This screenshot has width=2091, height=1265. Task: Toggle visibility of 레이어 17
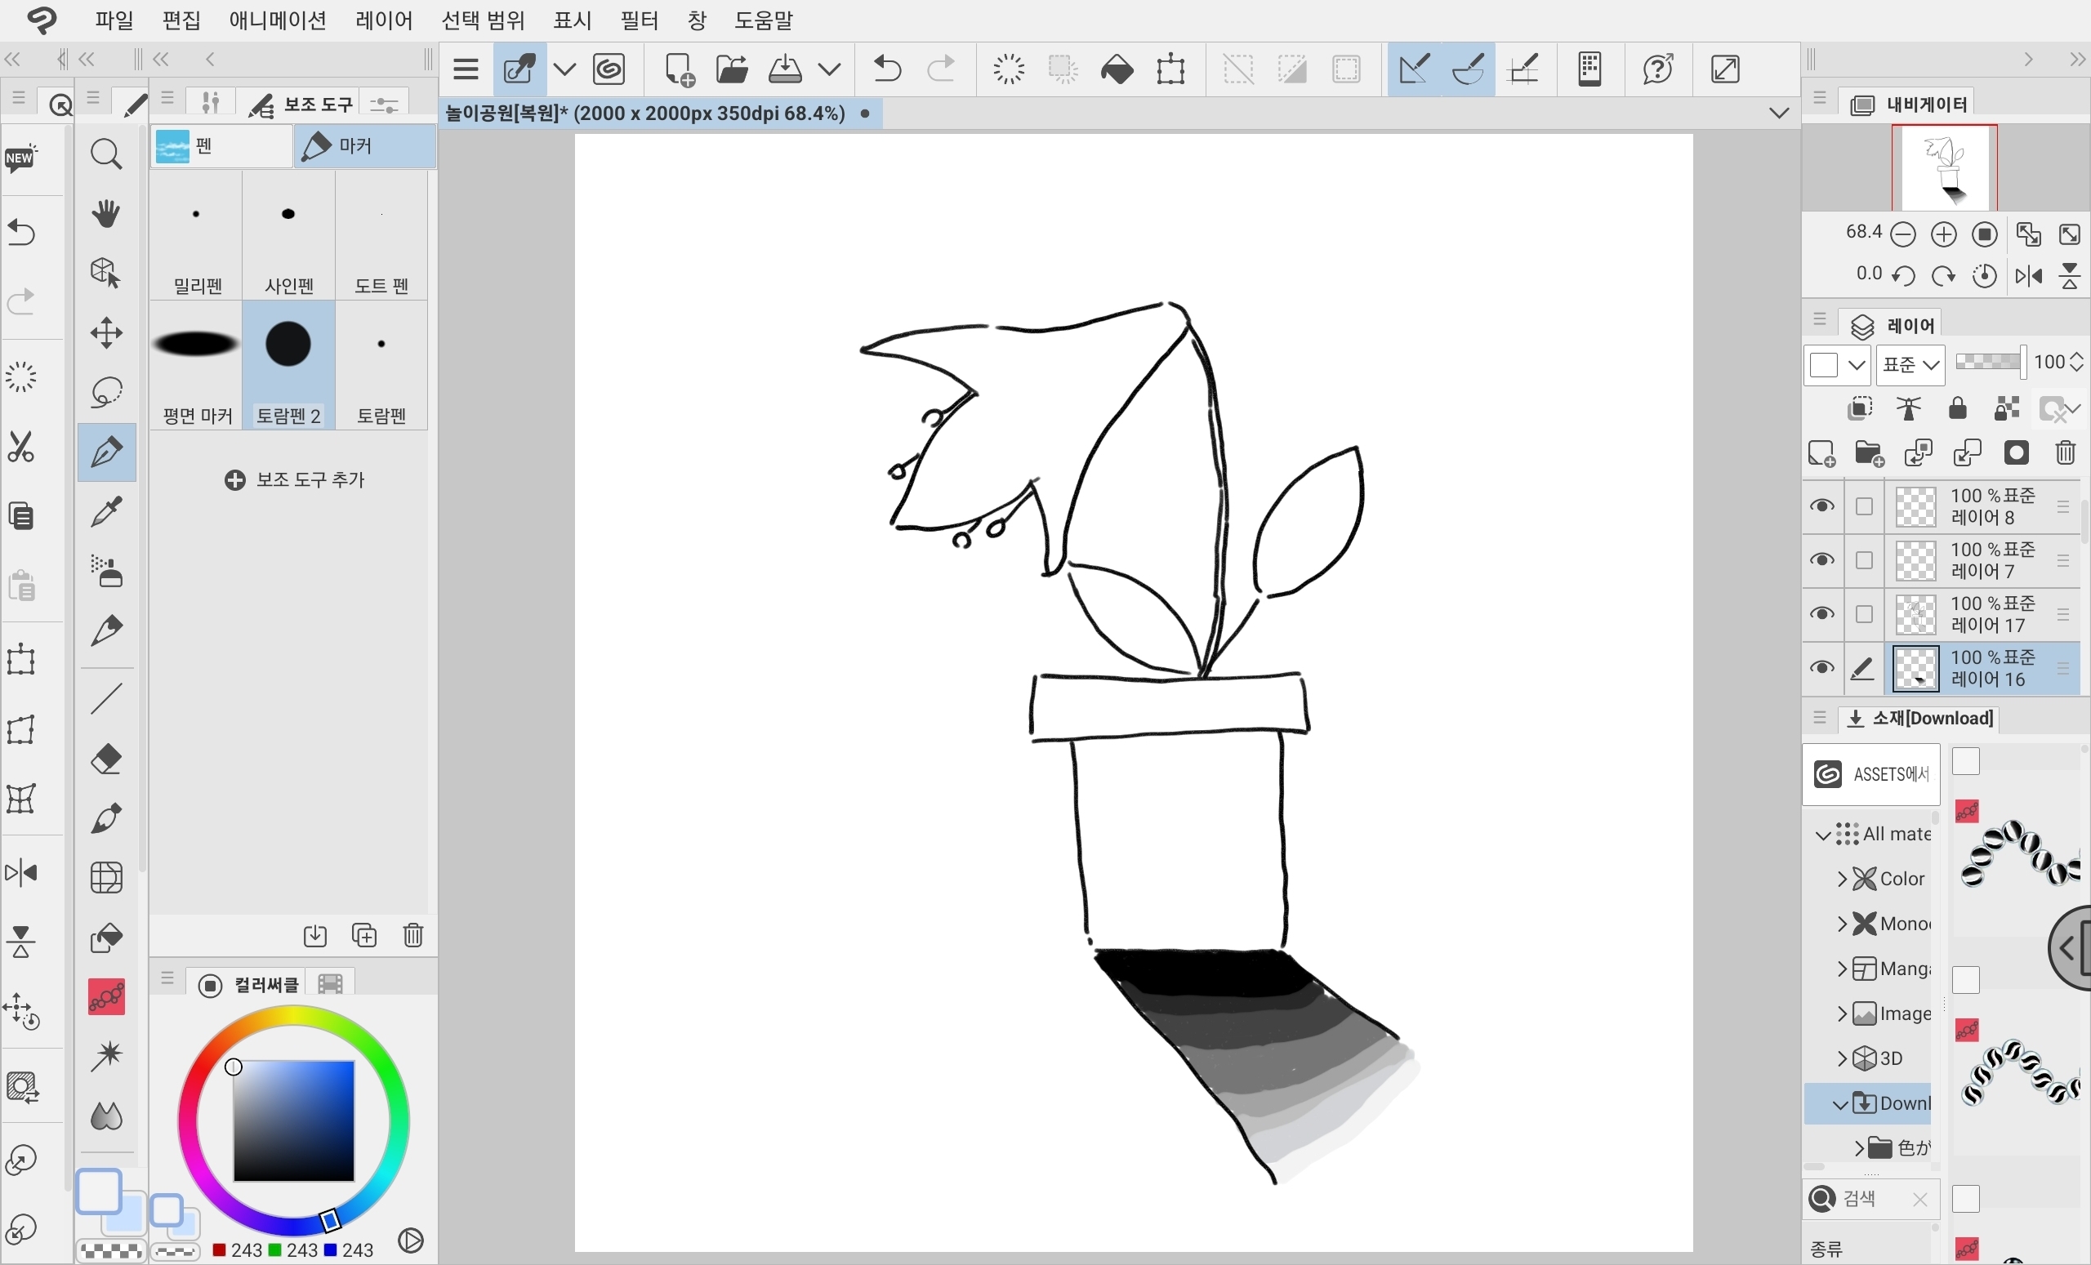pyautogui.click(x=1821, y=613)
